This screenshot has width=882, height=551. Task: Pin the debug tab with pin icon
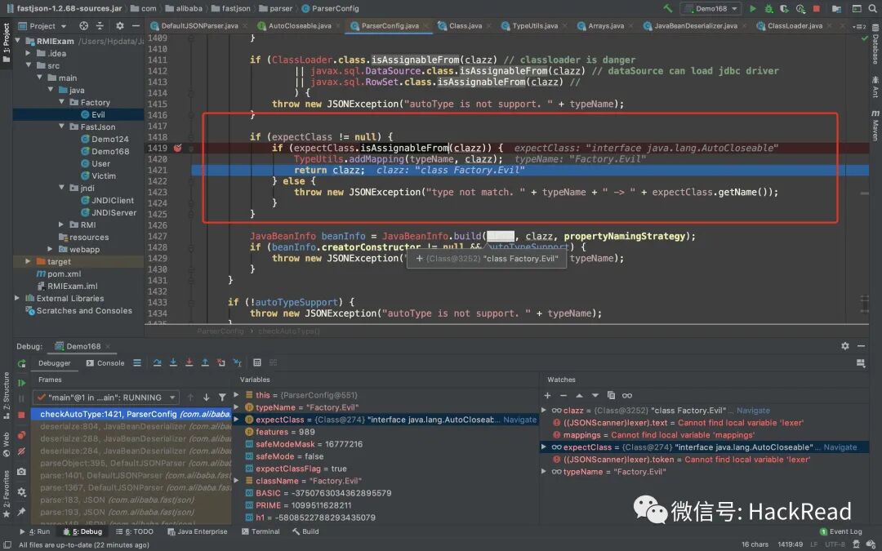[21, 512]
